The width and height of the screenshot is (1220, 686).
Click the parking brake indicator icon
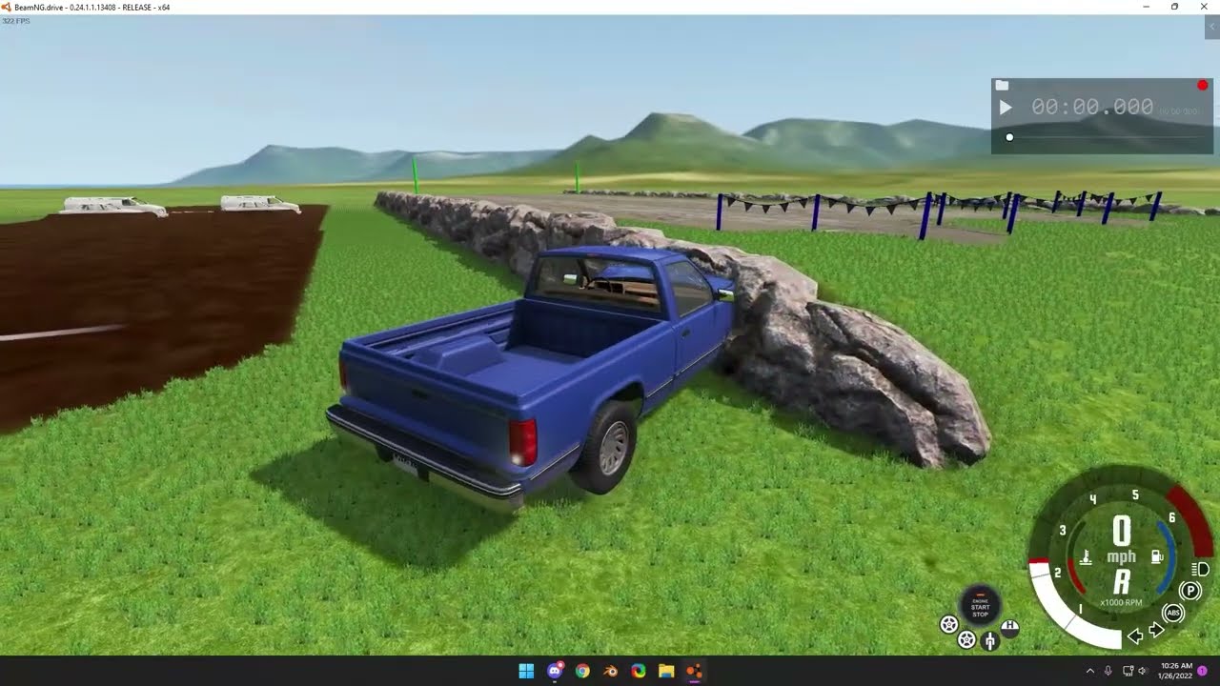tap(1190, 591)
